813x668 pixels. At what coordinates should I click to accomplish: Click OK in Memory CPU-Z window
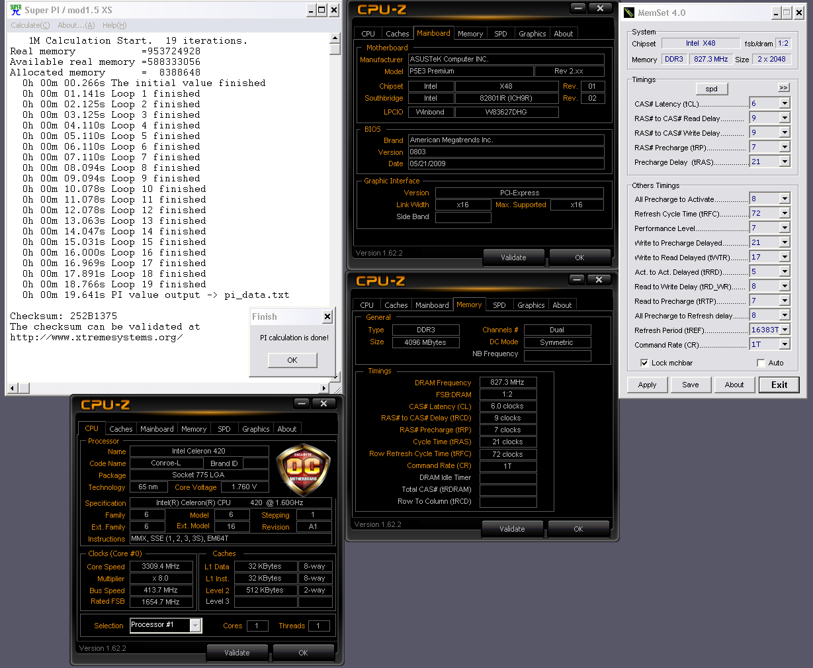point(578,529)
